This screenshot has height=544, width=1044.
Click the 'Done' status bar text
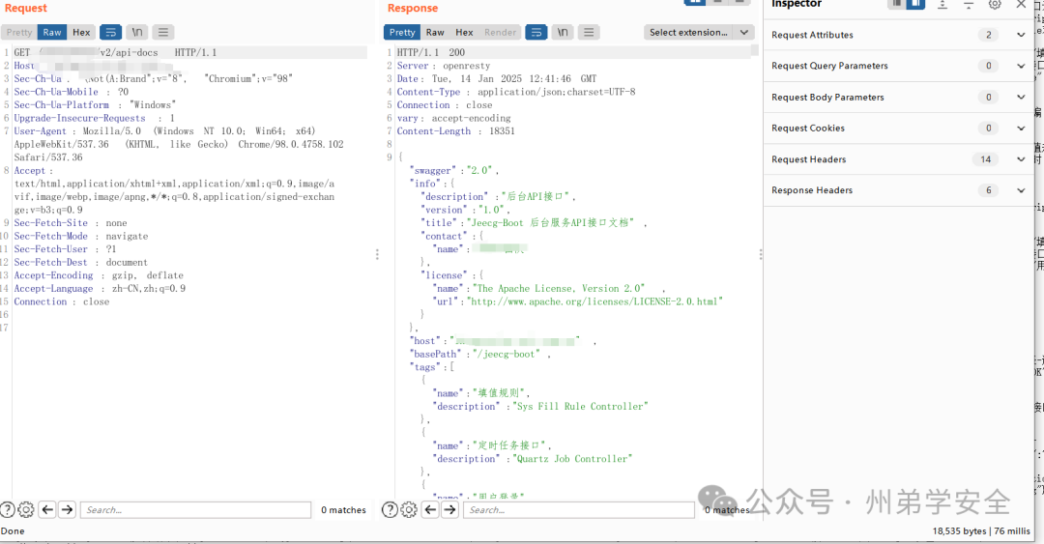tap(13, 531)
